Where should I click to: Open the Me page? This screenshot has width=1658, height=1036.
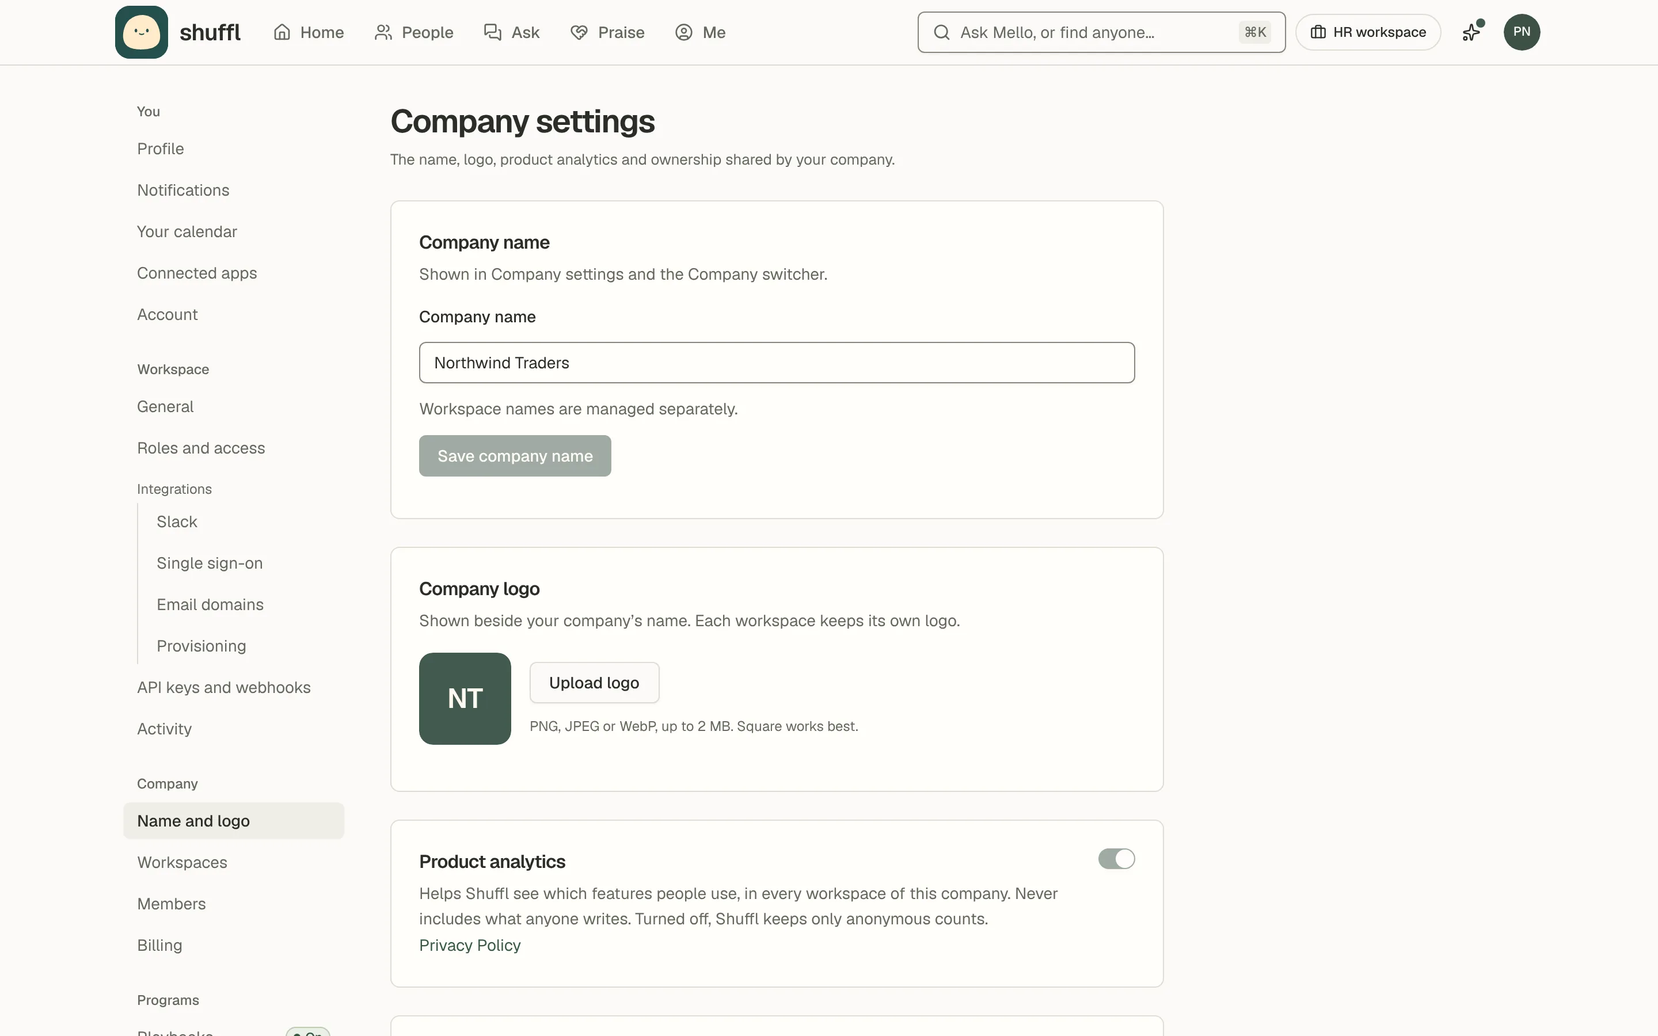[x=700, y=32]
